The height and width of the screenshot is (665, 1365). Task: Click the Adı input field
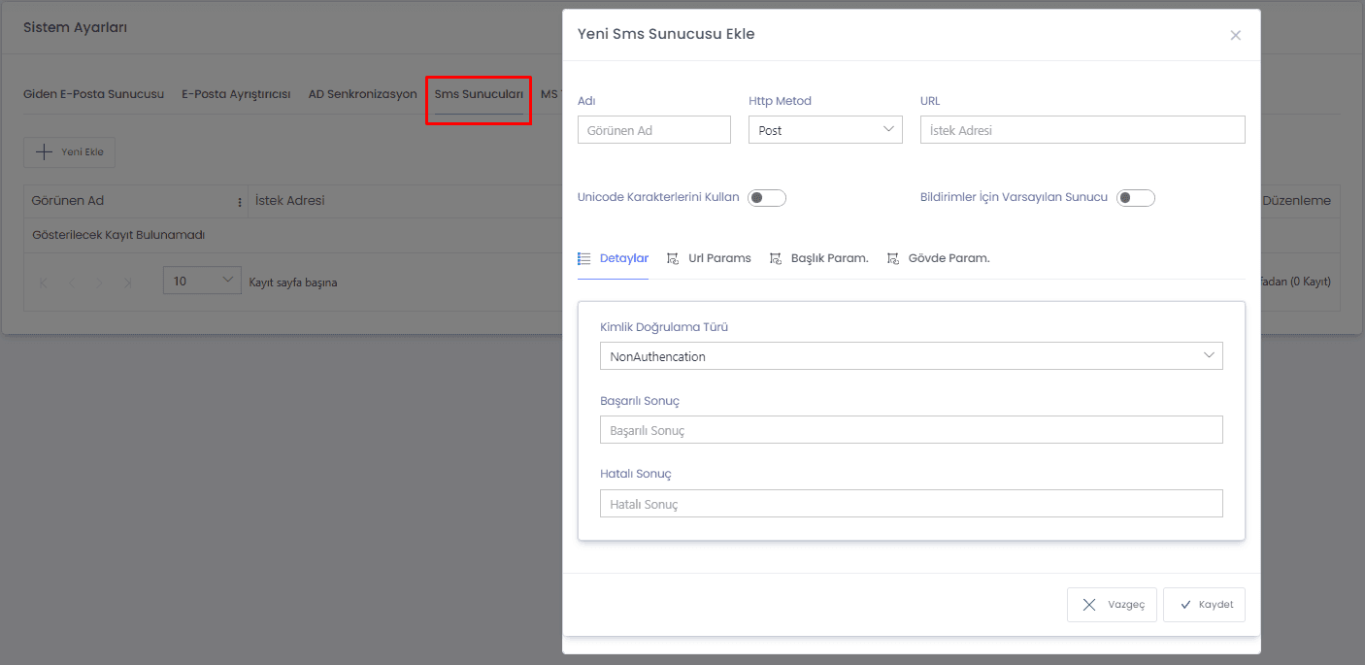point(654,130)
